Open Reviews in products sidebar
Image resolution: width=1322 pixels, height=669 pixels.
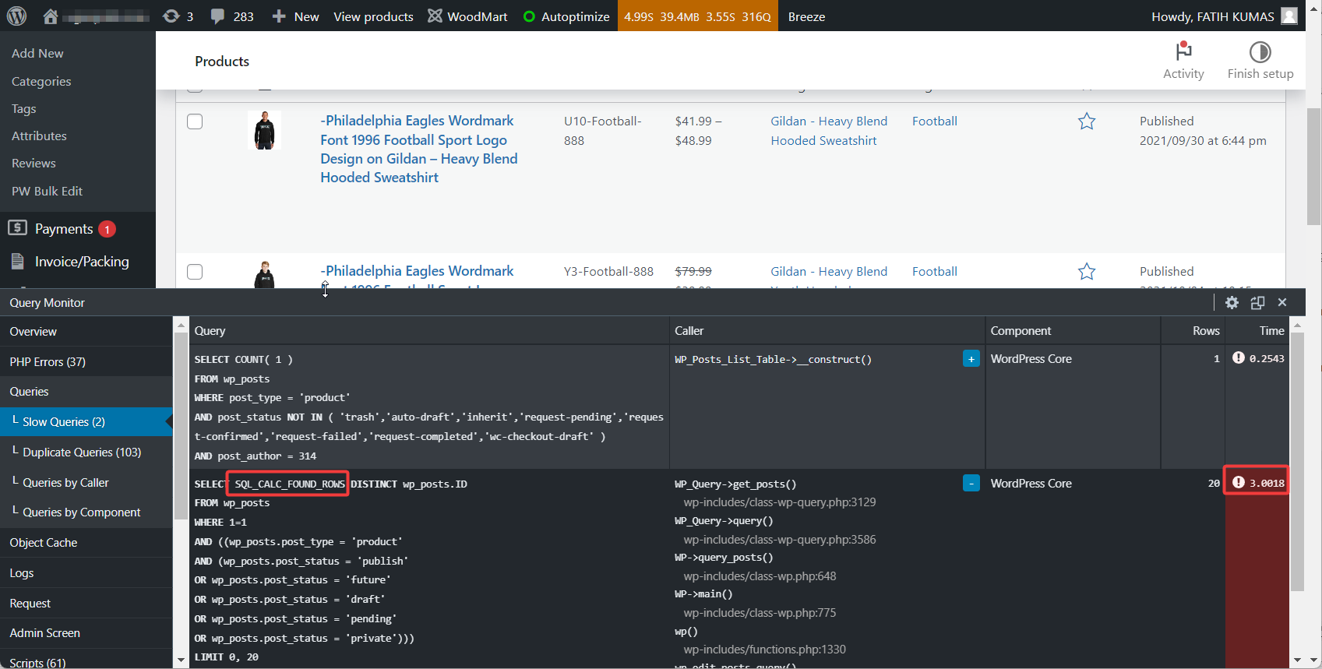(x=33, y=164)
